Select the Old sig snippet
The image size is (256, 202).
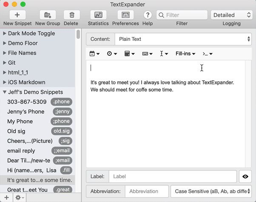(x=37, y=131)
